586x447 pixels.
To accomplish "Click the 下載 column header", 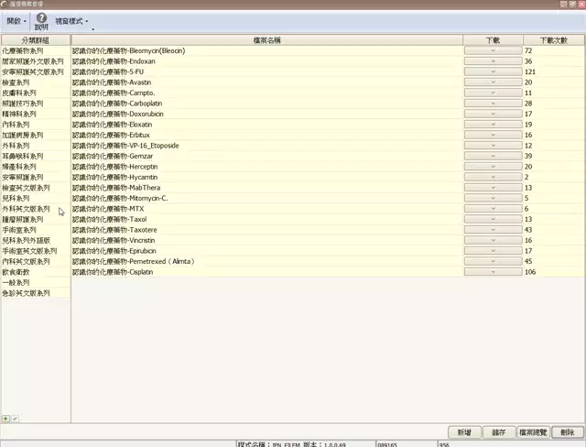I will click(x=493, y=40).
